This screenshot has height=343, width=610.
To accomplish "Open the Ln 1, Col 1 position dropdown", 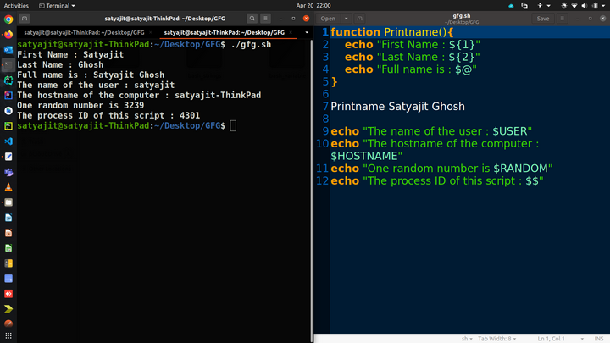I will (x=561, y=339).
